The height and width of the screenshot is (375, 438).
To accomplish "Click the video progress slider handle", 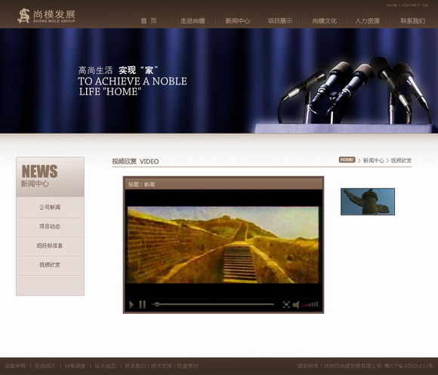I will (x=157, y=304).
